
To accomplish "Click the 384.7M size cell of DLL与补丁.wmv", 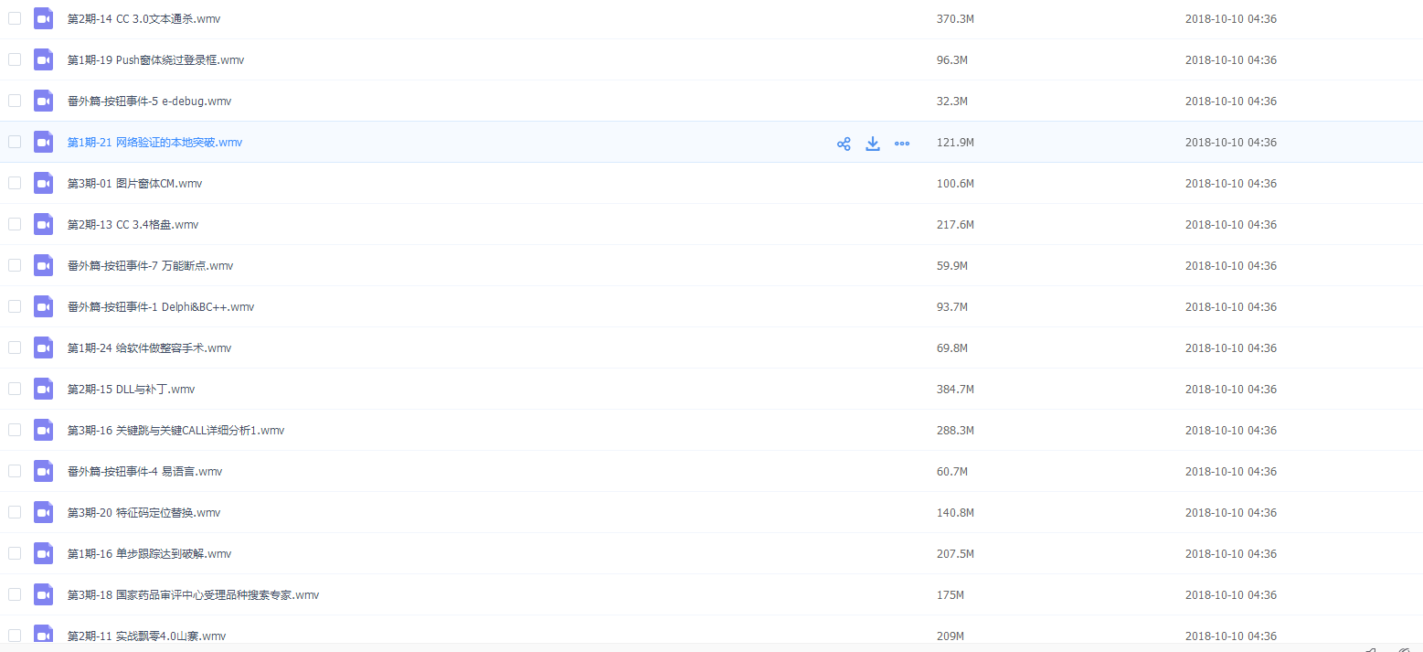I will 955,390.
